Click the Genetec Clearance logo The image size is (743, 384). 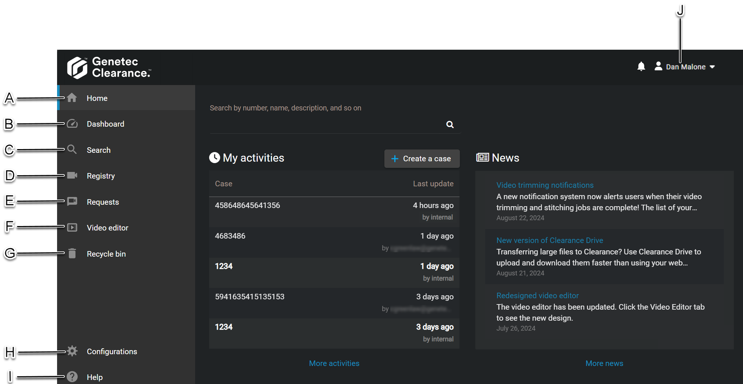(x=109, y=67)
